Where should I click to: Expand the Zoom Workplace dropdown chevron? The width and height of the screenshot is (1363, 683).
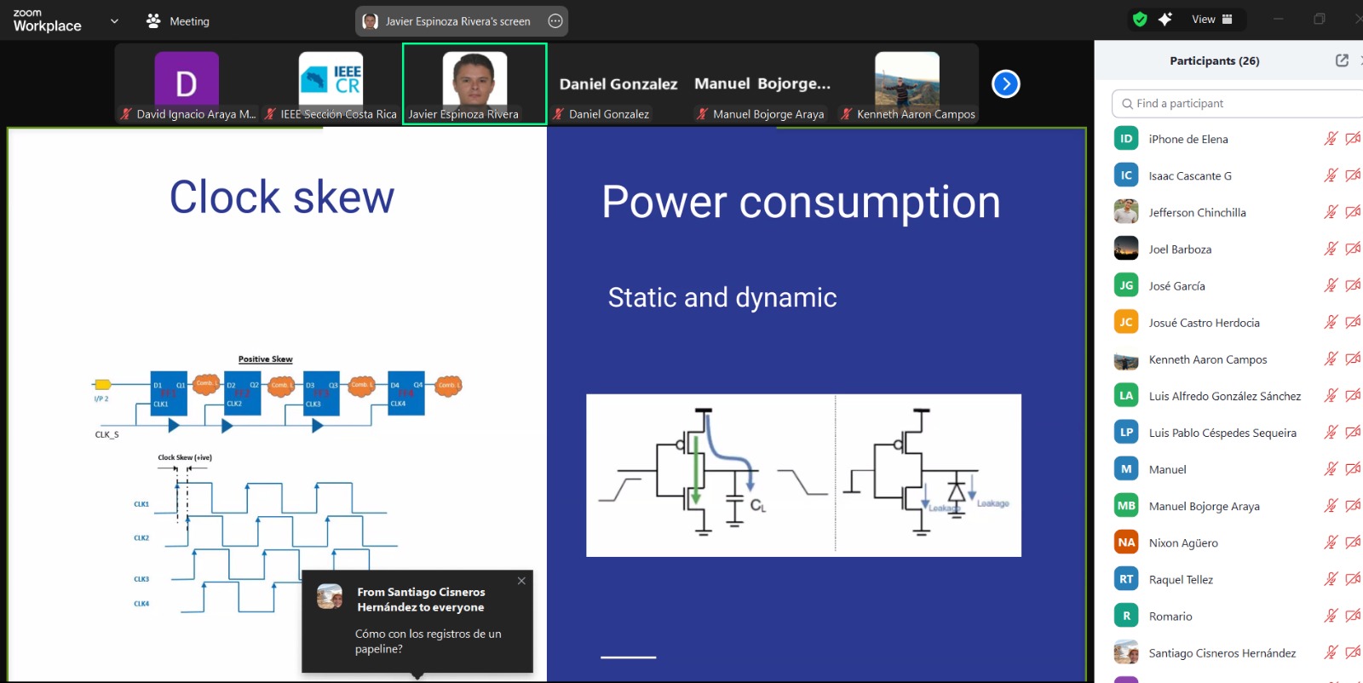[114, 21]
